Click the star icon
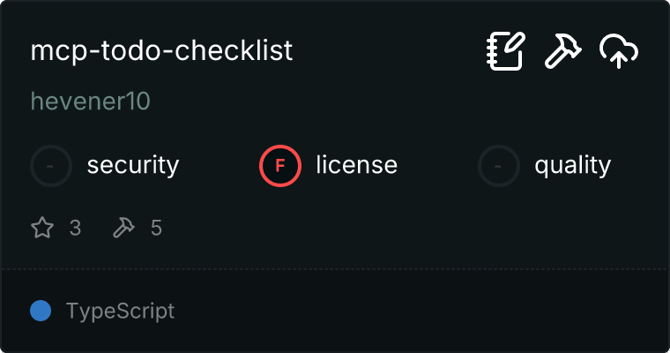670x353 pixels. click(x=42, y=228)
